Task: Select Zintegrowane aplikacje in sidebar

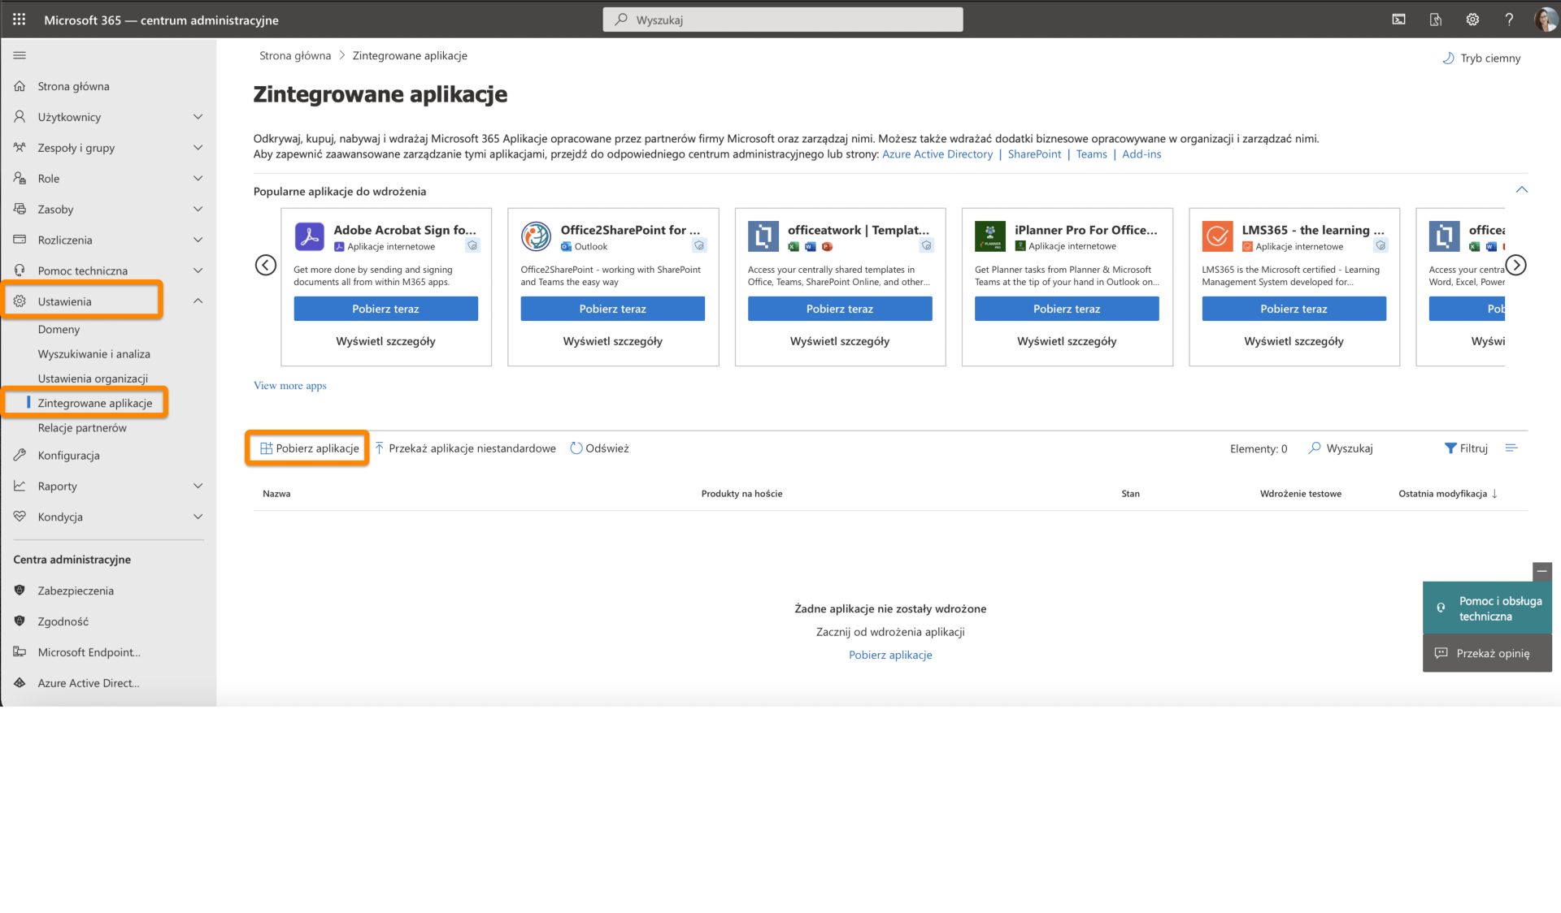Action: (x=94, y=403)
